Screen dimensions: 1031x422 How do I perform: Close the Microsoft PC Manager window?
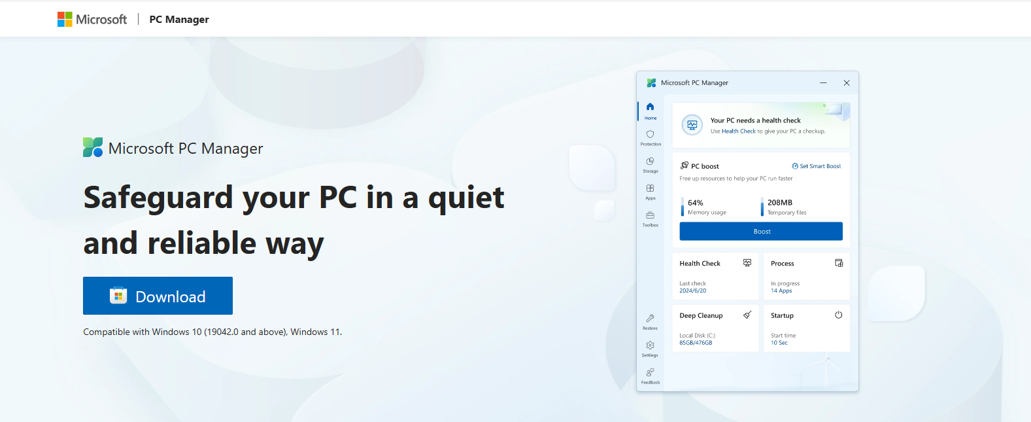(846, 83)
